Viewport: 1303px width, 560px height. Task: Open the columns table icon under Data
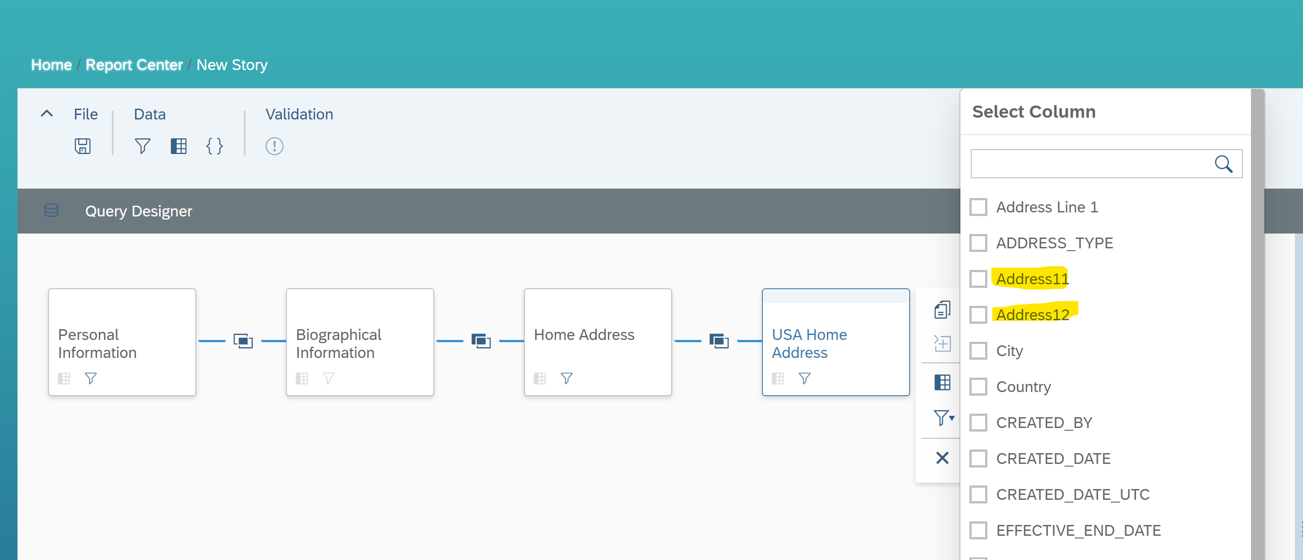[179, 146]
